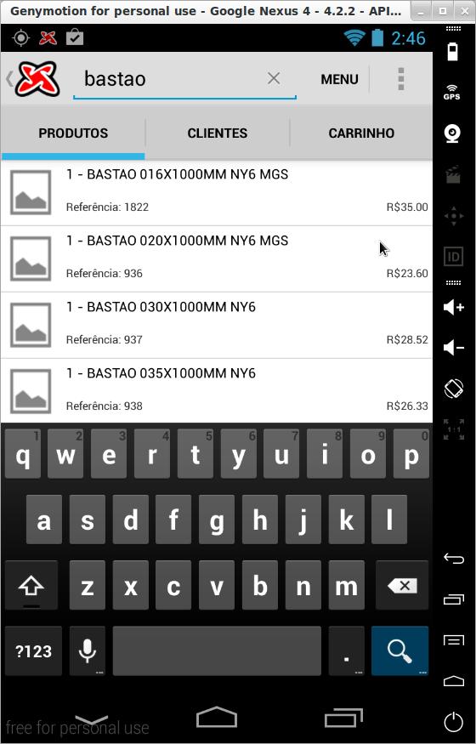476x744 pixels.
Task: Click the R$23.60 price
Action: pos(407,274)
